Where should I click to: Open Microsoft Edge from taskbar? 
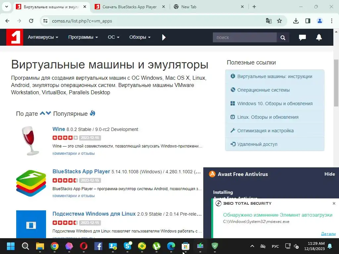(171, 246)
